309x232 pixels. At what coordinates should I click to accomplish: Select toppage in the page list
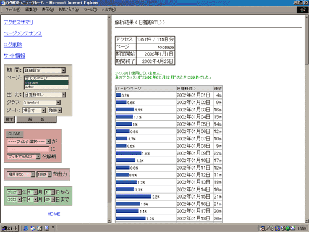[x=46, y=83]
